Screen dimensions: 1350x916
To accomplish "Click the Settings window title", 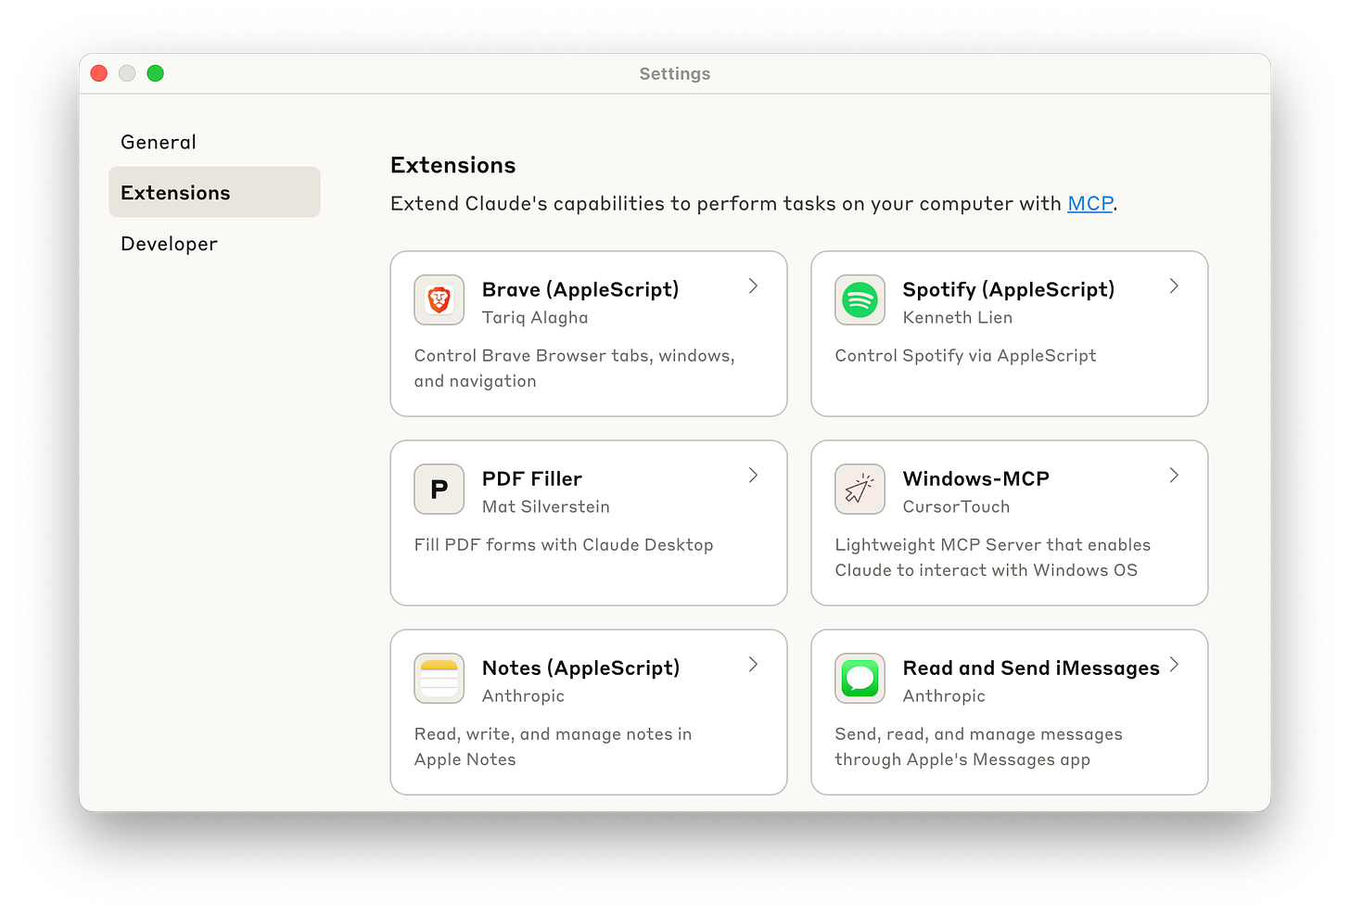I will click(675, 74).
